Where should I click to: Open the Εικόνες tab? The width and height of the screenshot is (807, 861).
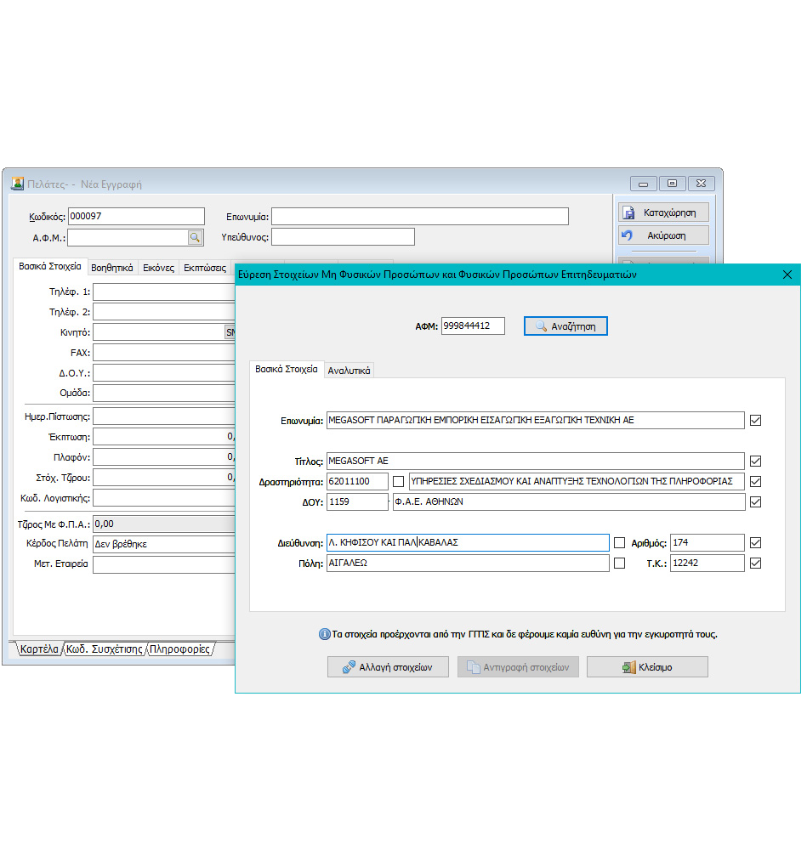coord(158,268)
